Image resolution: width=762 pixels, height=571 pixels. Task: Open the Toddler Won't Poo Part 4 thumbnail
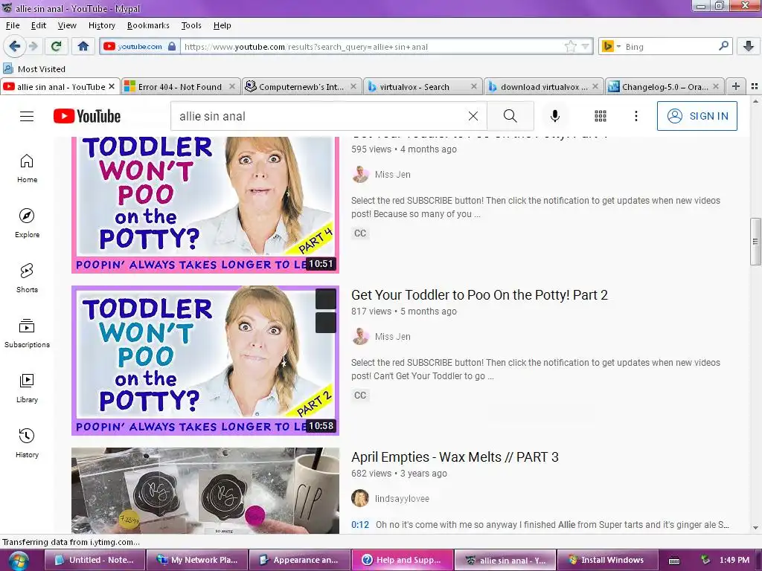click(x=205, y=205)
